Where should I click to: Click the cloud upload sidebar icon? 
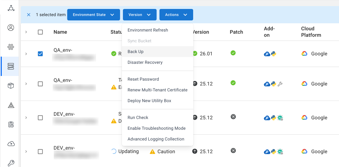tap(11, 144)
